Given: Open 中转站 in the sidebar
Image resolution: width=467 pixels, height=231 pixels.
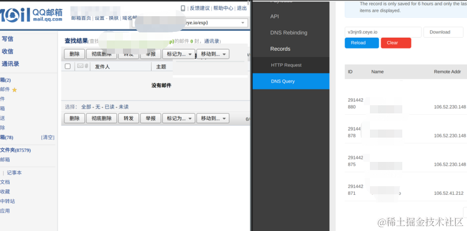Looking at the screenshot, I should click(8, 201).
